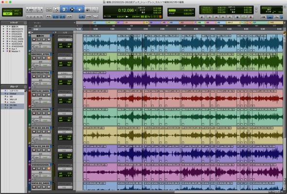
Task: Enable SLIP edit mode
Action: pyautogui.click(x=7, y=14)
